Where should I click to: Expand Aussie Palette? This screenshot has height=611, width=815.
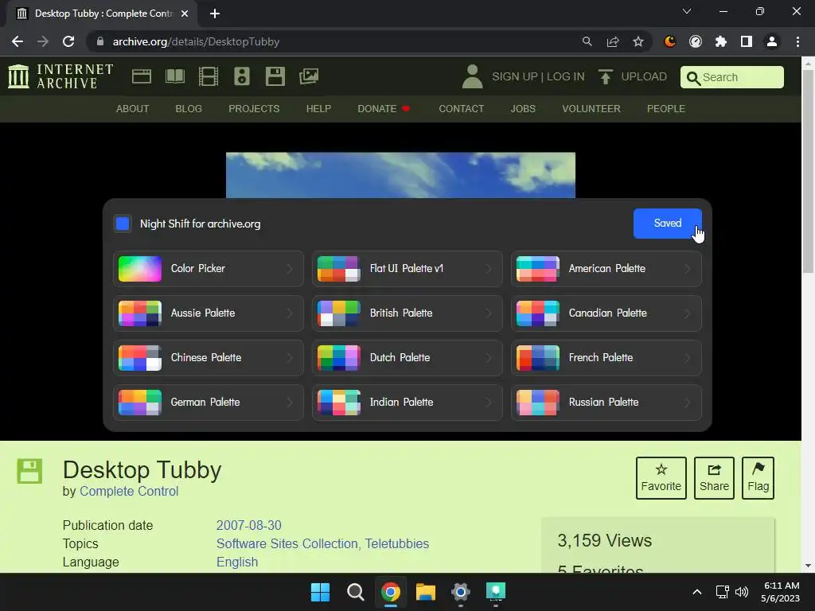click(209, 313)
